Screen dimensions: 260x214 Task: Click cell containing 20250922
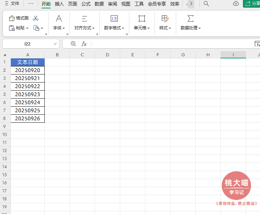pyautogui.click(x=28, y=86)
